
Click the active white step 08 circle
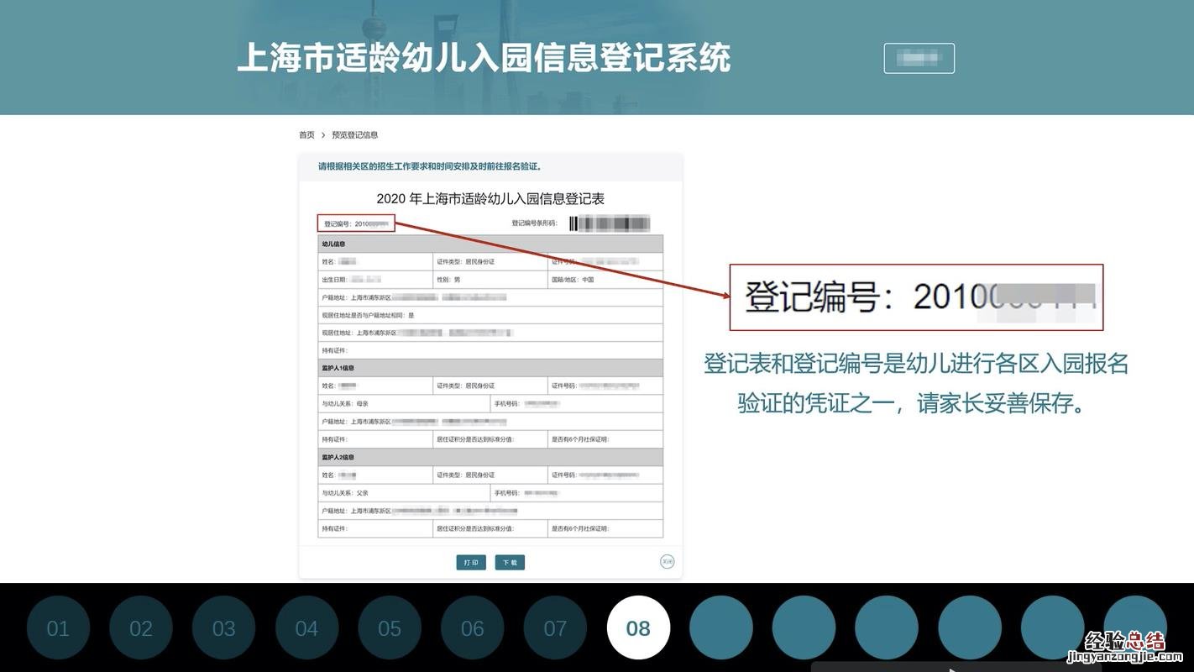[638, 628]
